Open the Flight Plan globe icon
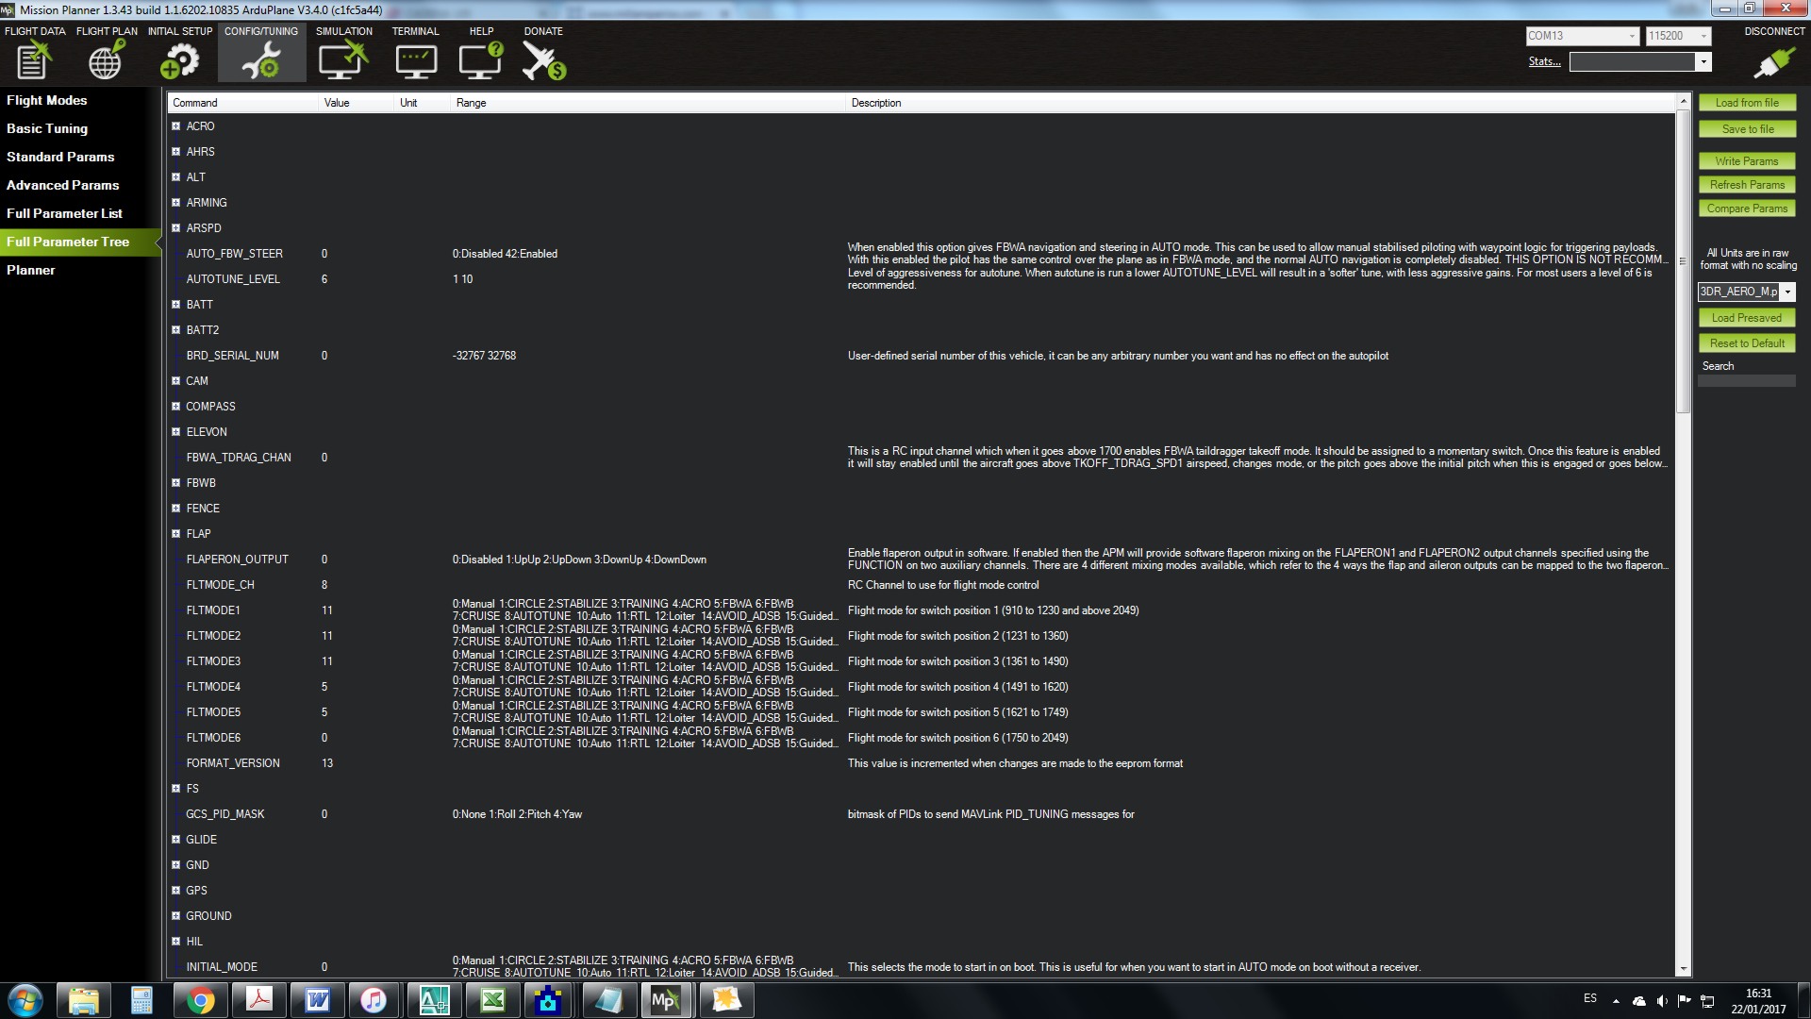Screen dimensions: 1811x1019 [x=106, y=60]
